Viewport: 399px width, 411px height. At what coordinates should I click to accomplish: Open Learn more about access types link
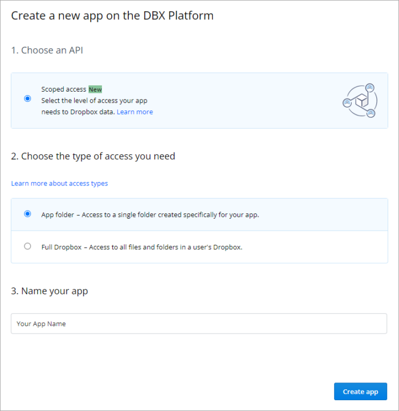[x=59, y=183]
